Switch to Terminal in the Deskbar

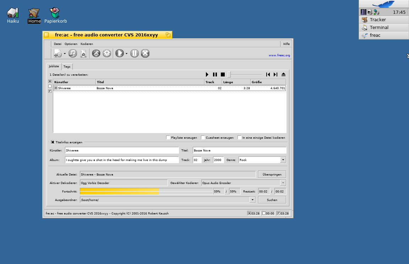(384, 28)
